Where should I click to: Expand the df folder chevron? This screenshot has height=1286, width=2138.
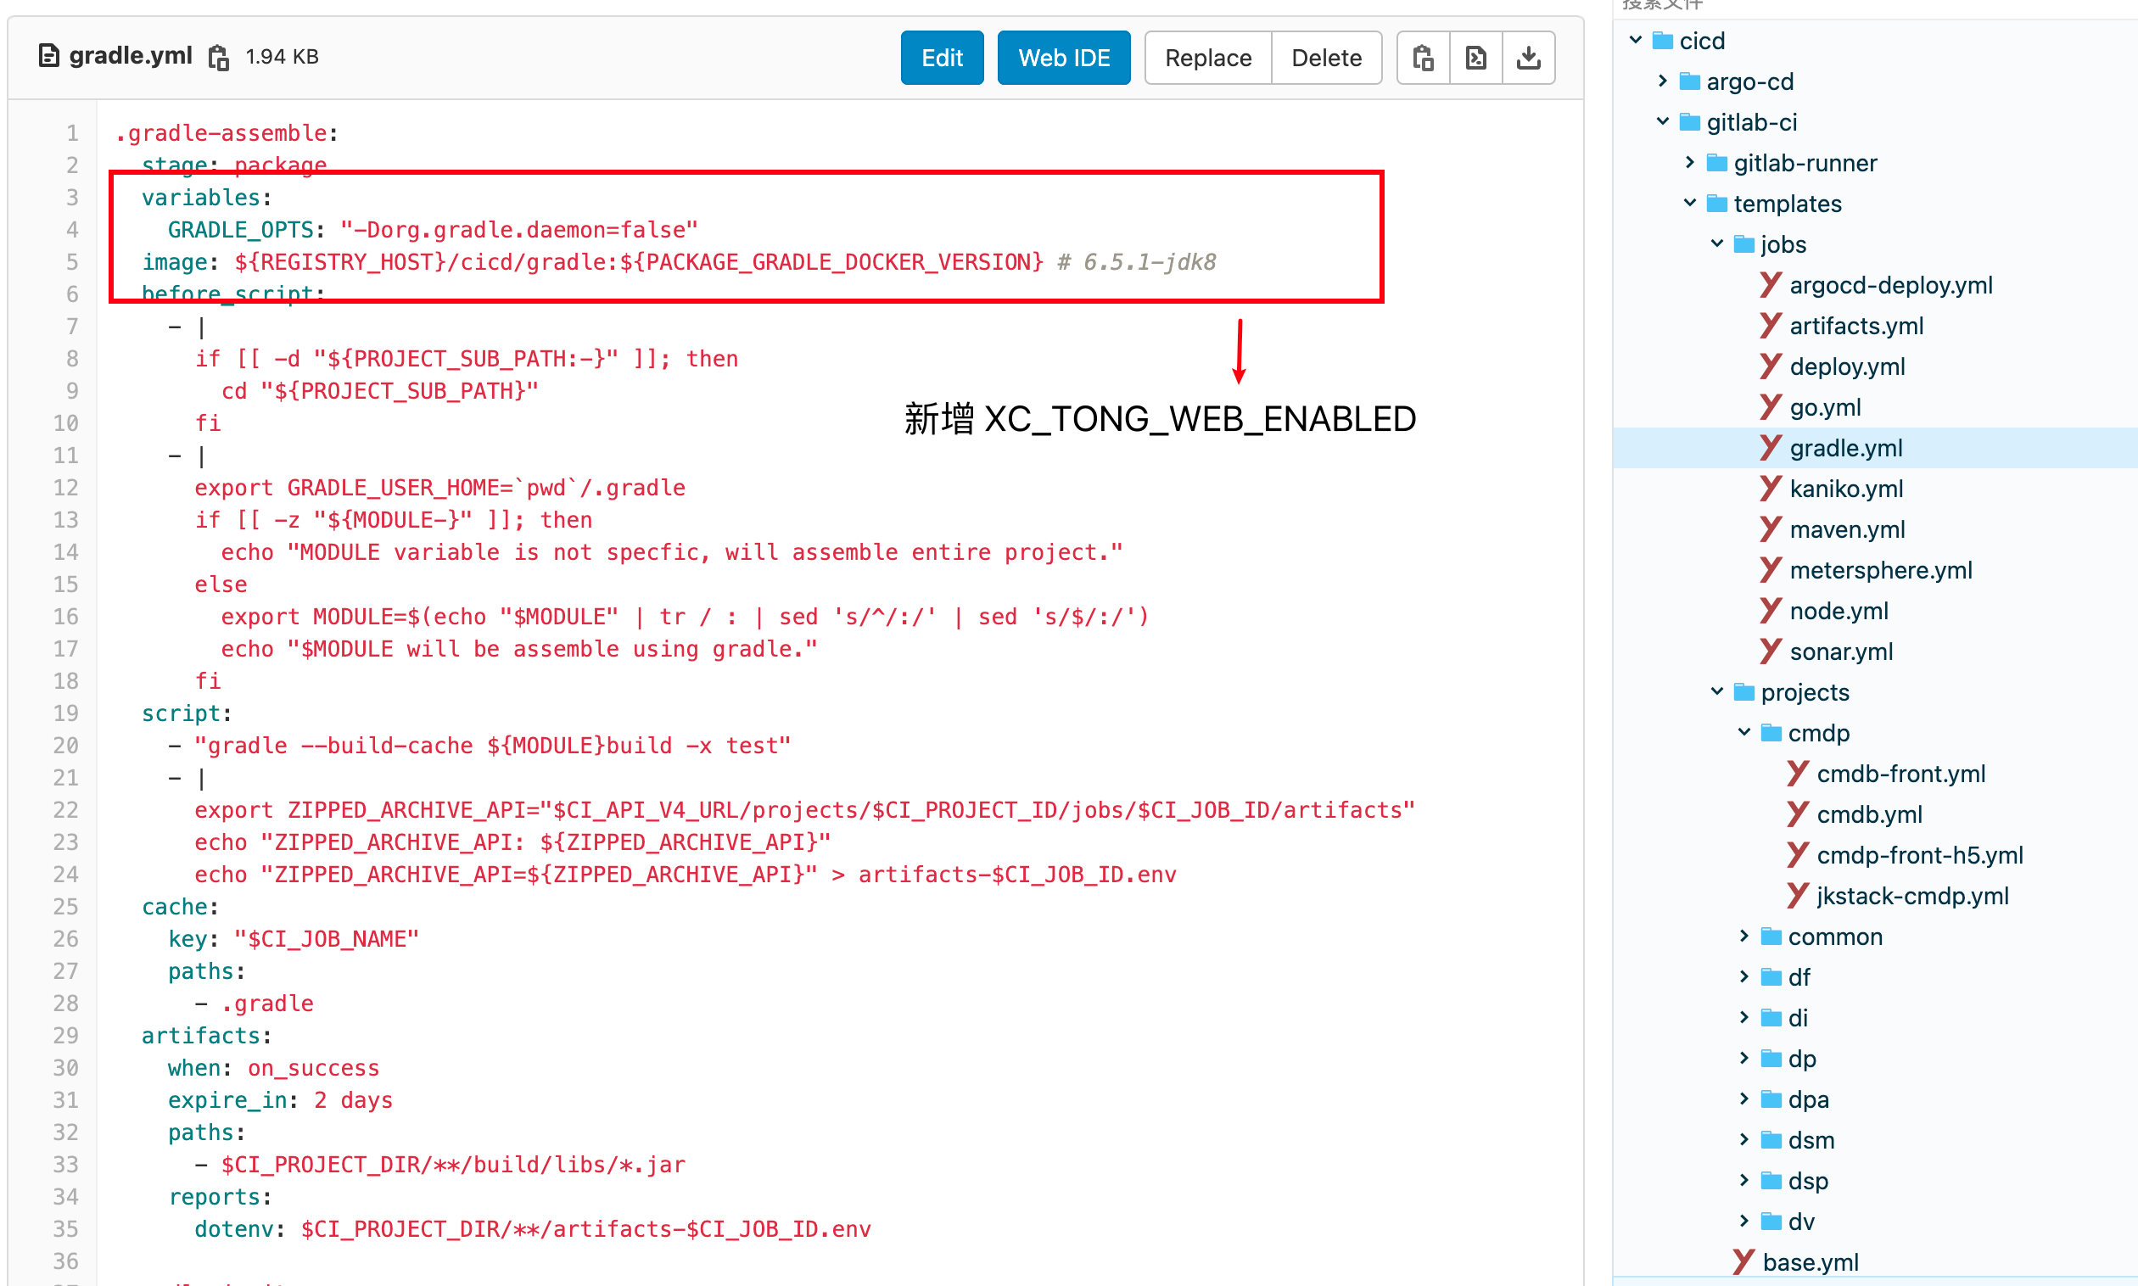(1743, 976)
